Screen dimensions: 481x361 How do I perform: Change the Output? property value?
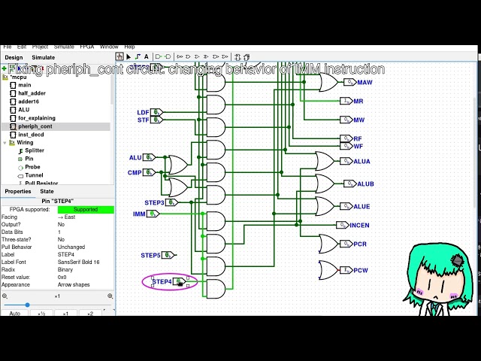click(x=85, y=224)
